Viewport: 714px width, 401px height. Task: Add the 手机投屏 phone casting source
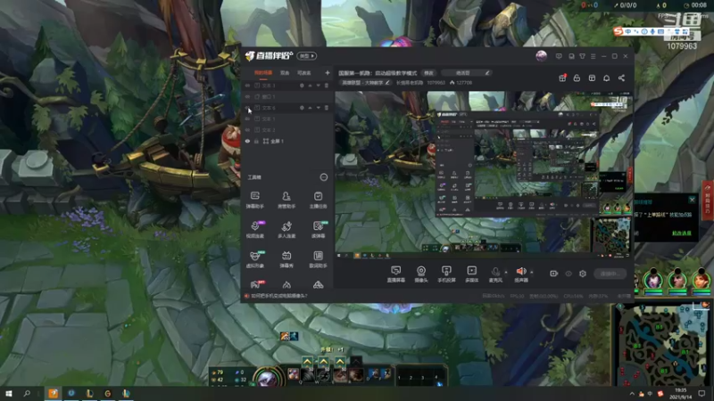click(x=446, y=274)
